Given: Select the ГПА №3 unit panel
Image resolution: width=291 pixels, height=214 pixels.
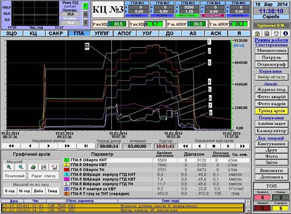Looking at the screenshot, I should tap(187, 9).
